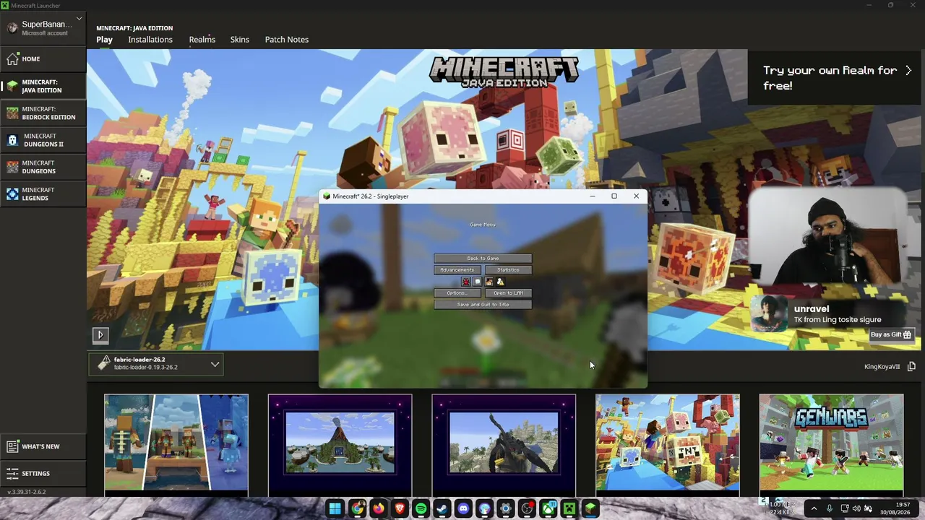Click Back to Game in the Game Menu
The width and height of the screenshot is (925, 520).
(x=483, y=259)
